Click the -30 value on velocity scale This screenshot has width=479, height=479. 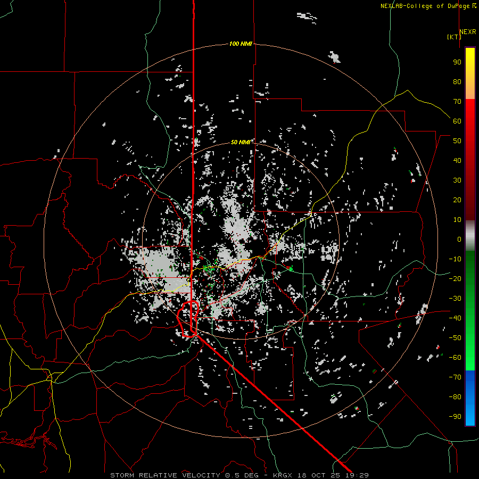(455, 299)
